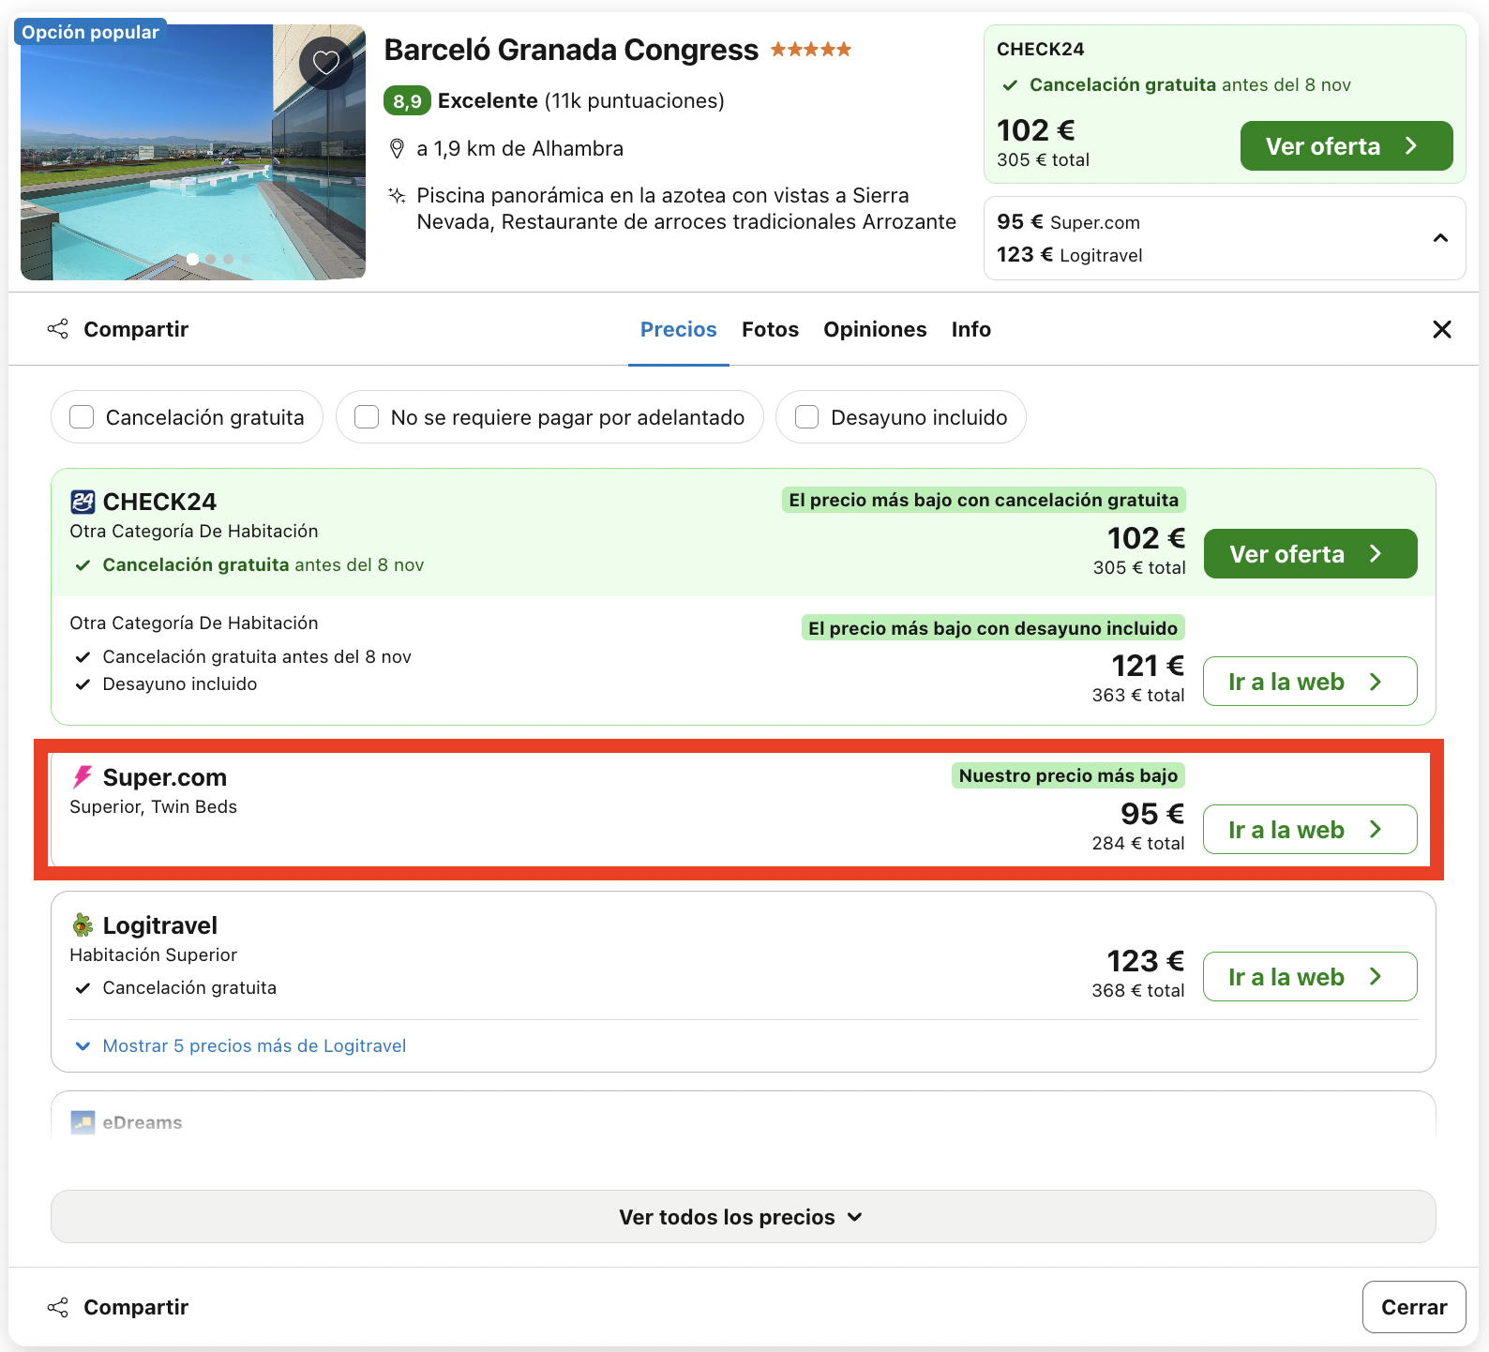Toggle Cancelación gratuita filter checkbox
Image resolution: width=1489 pixels, height=1352 pixels.
(x=82, y=417)
